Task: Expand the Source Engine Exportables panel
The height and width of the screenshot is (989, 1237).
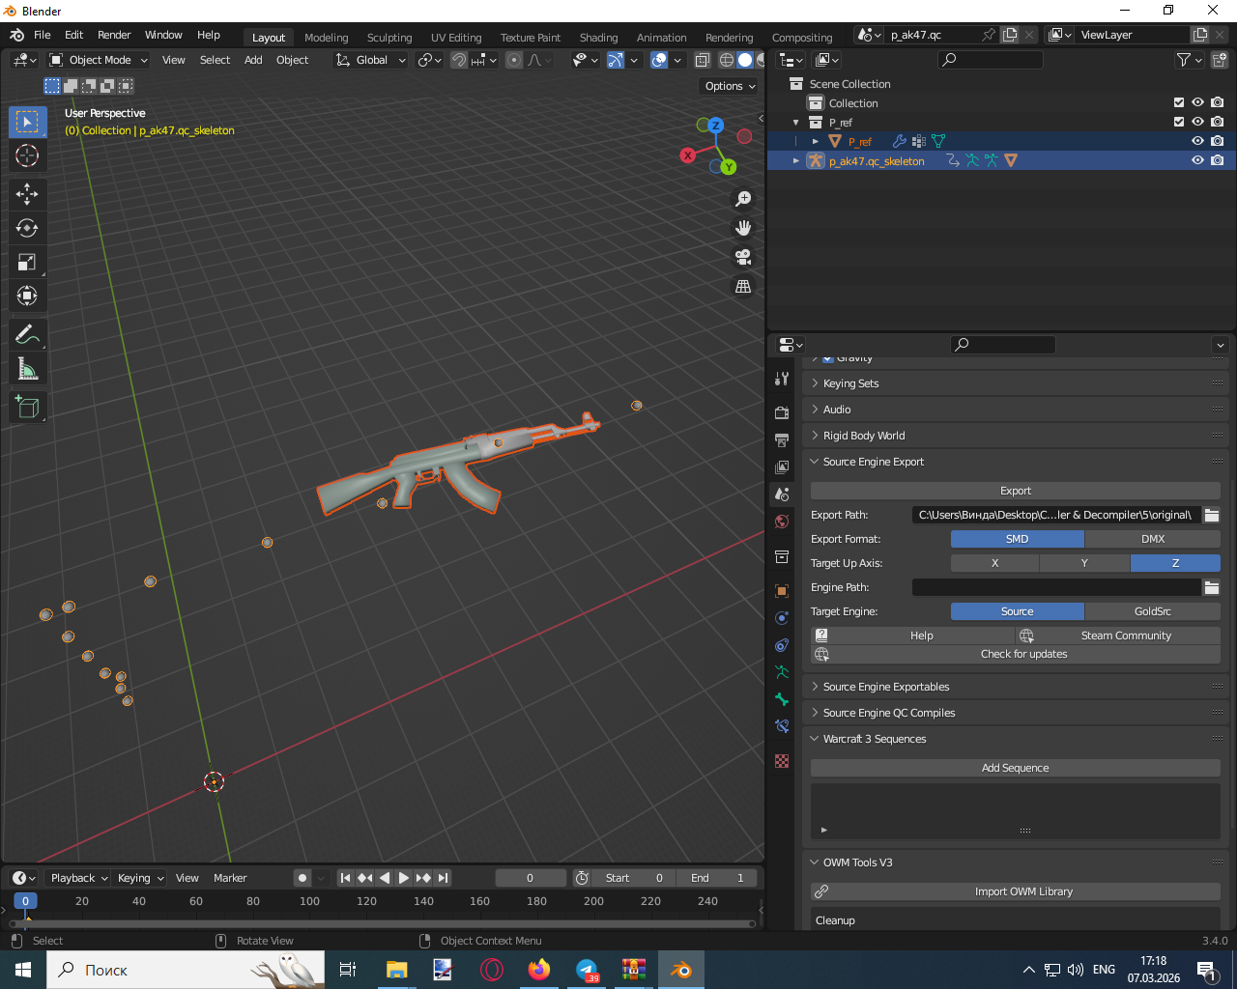Action: point(885,687)
